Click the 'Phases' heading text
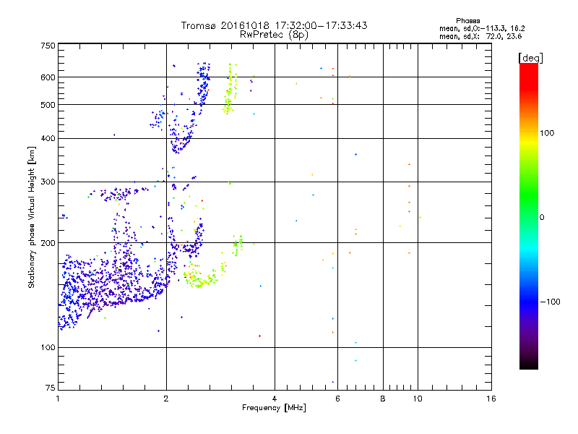 467,21
